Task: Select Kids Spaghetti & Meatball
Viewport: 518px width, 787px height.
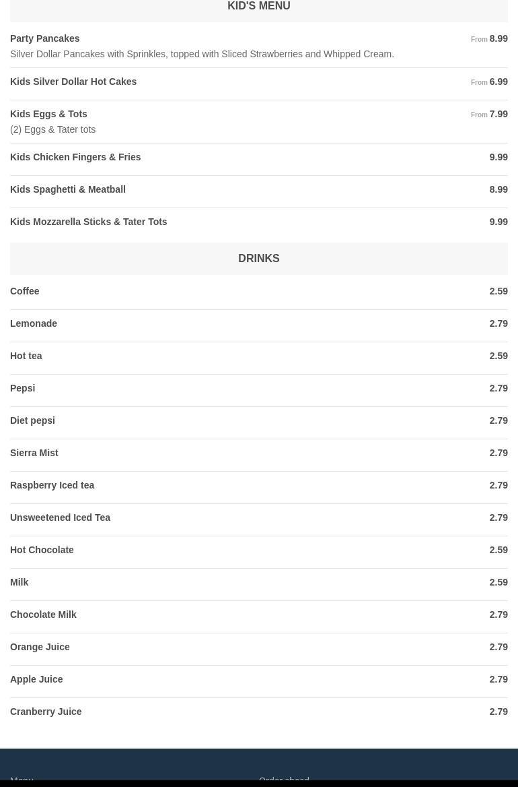Action: pyautogui.click(x=67, y=189)
